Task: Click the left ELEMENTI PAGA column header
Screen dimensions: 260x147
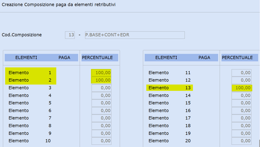Action: pos(41,57)
